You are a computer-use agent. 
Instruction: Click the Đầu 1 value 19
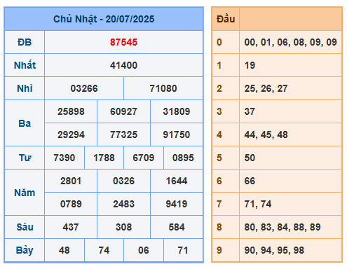pos(250,65)
